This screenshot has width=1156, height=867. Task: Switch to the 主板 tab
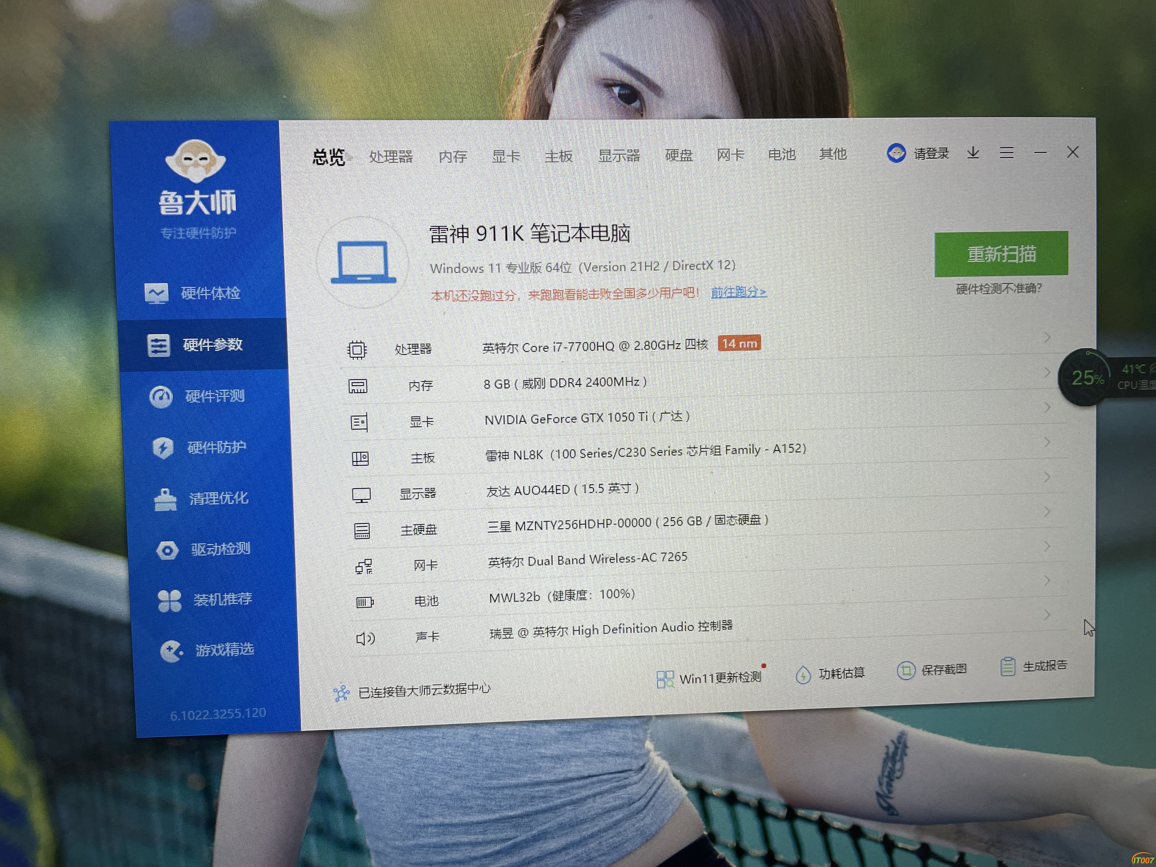[x=559, y=156]
